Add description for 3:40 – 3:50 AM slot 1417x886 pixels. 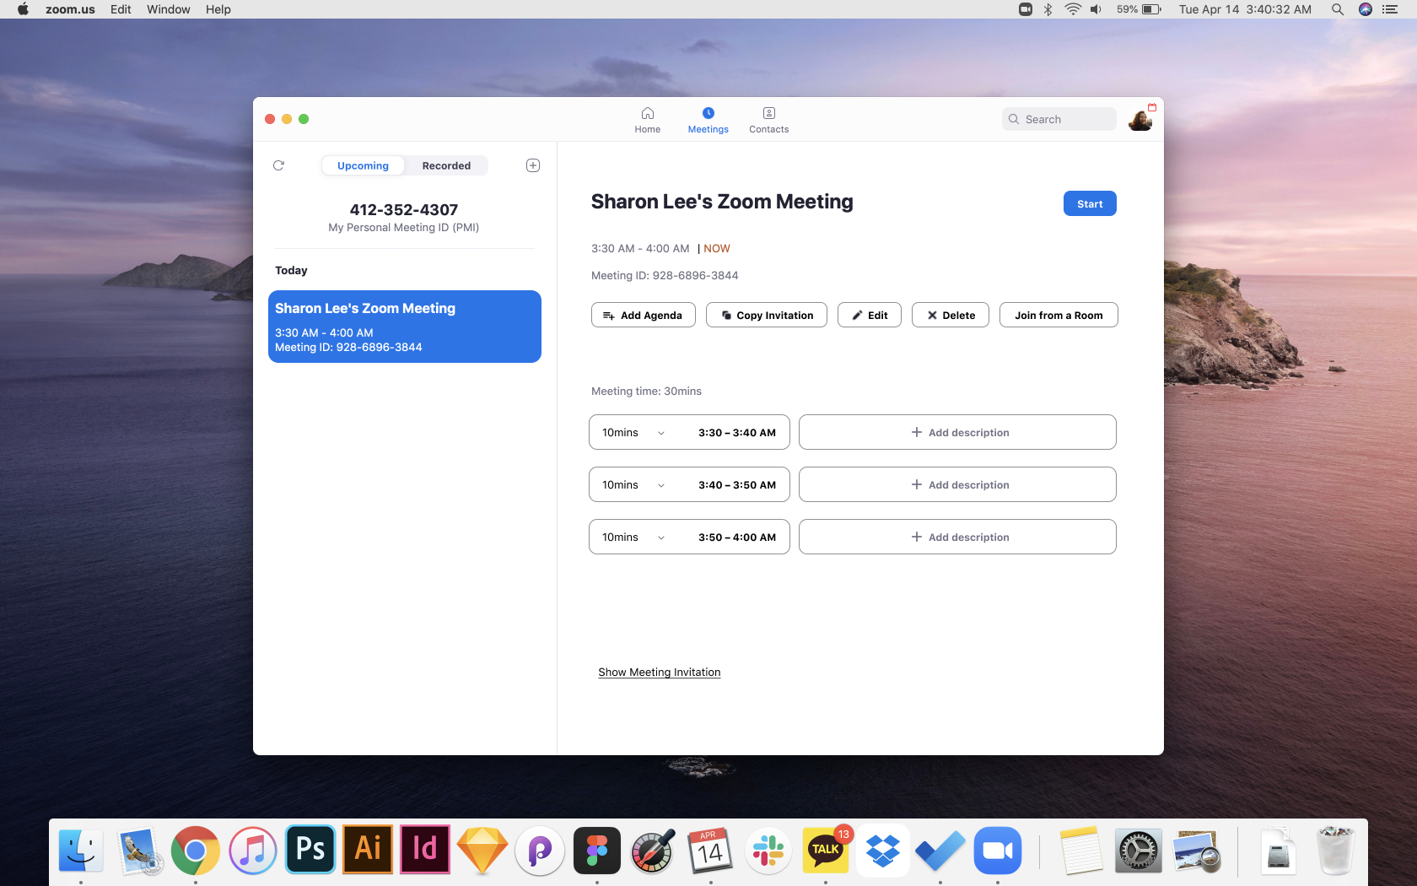[x=957, y=484]
